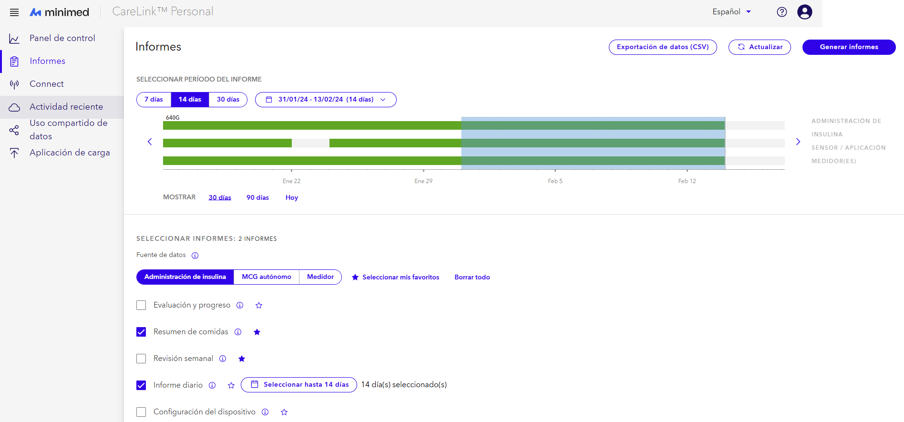Image resolution: width=904 pixels, height=422 pixels.
Task: Check the Revisión semanal checkbox
Action: click(141, 359)
